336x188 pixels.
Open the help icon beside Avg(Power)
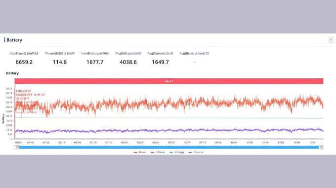(x=37, y=53)
